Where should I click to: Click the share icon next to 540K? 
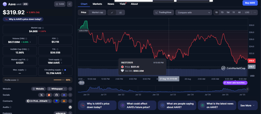click(70, 4)
